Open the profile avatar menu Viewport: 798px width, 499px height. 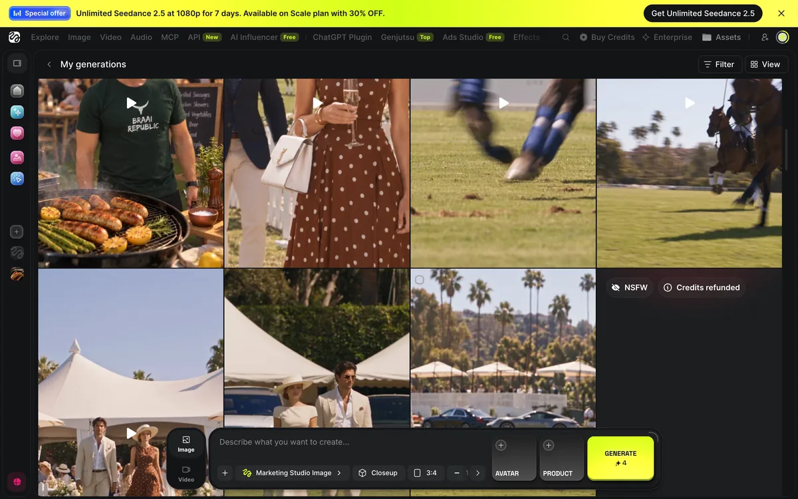pos(783,37)
